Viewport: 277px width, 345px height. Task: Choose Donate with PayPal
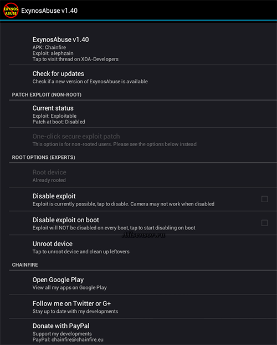click(x=143, y=332)
